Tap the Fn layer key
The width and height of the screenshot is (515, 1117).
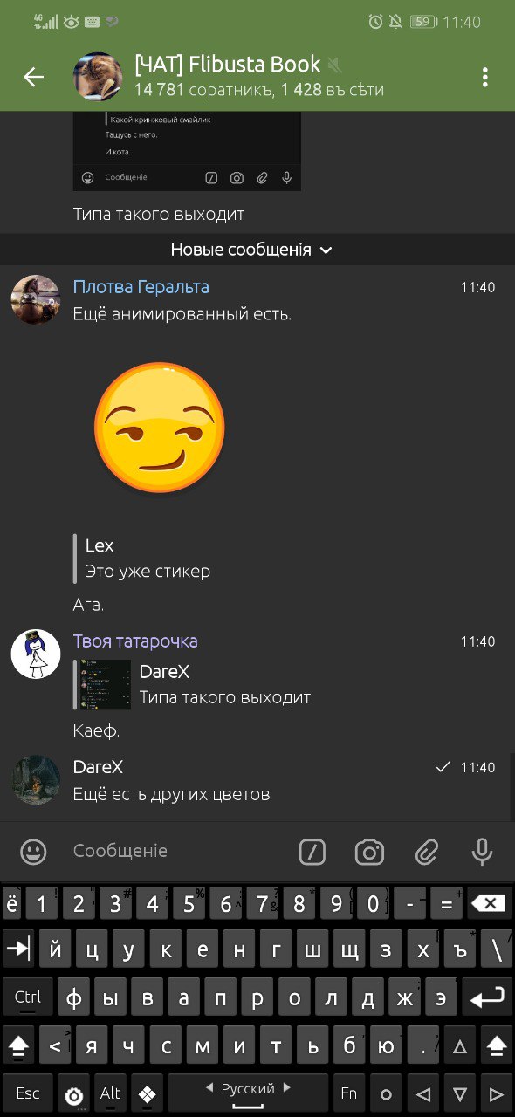[348, 1093]
